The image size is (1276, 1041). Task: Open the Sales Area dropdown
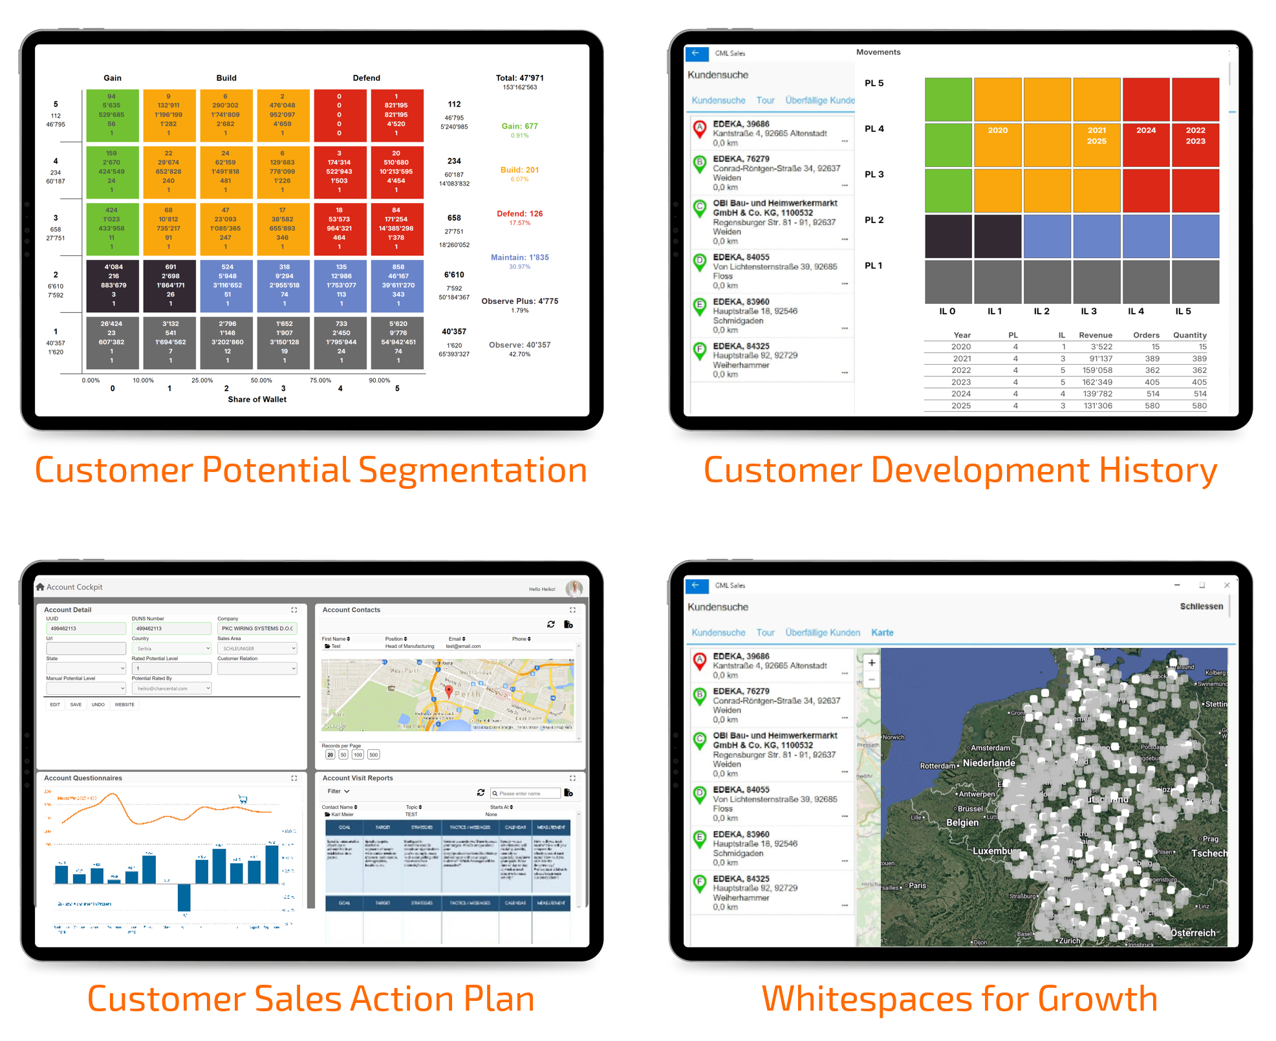coord(257,649)
